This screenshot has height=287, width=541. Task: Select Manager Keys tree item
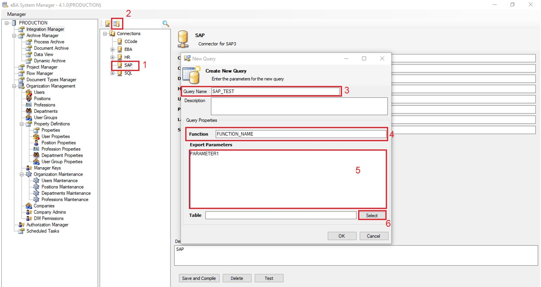click(x=47, y=168)
